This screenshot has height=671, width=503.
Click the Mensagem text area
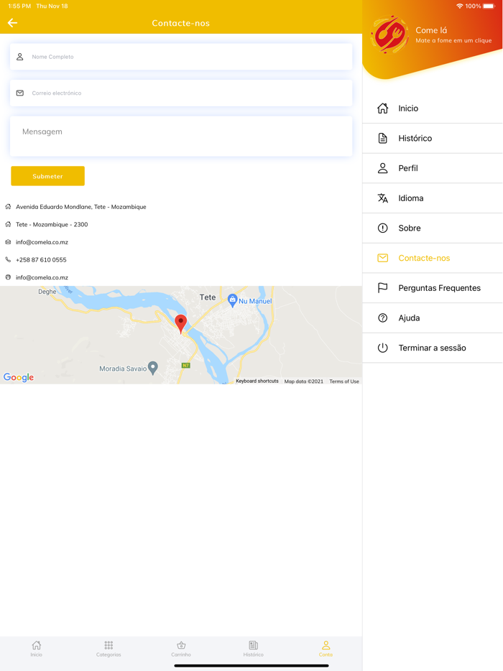pos(181,136)
